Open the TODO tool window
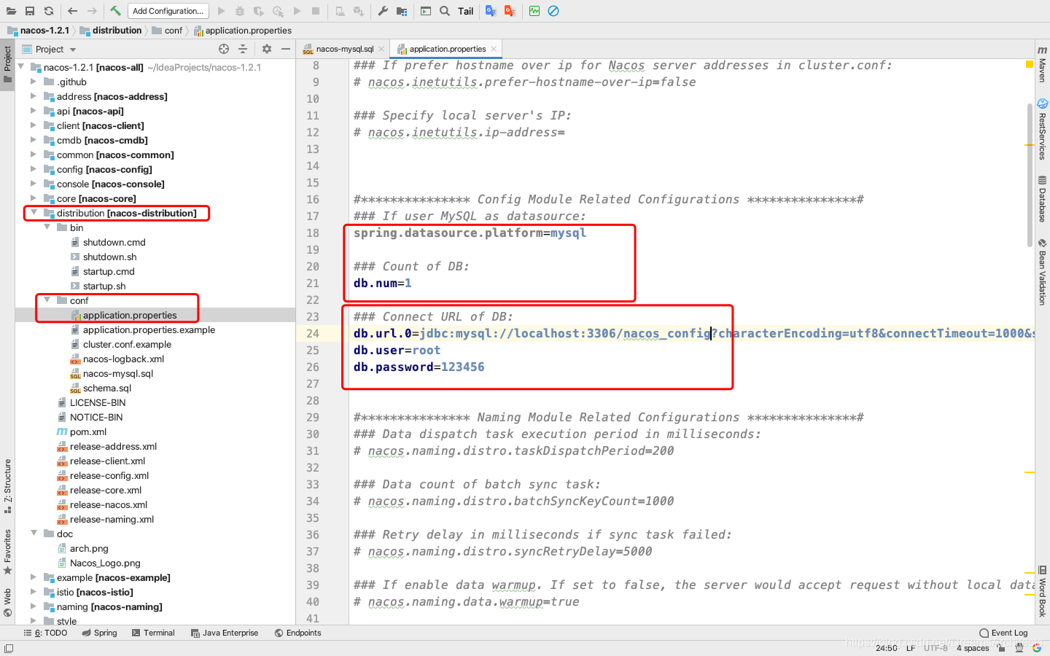The image size is (1050, 656). pos(46,633)
